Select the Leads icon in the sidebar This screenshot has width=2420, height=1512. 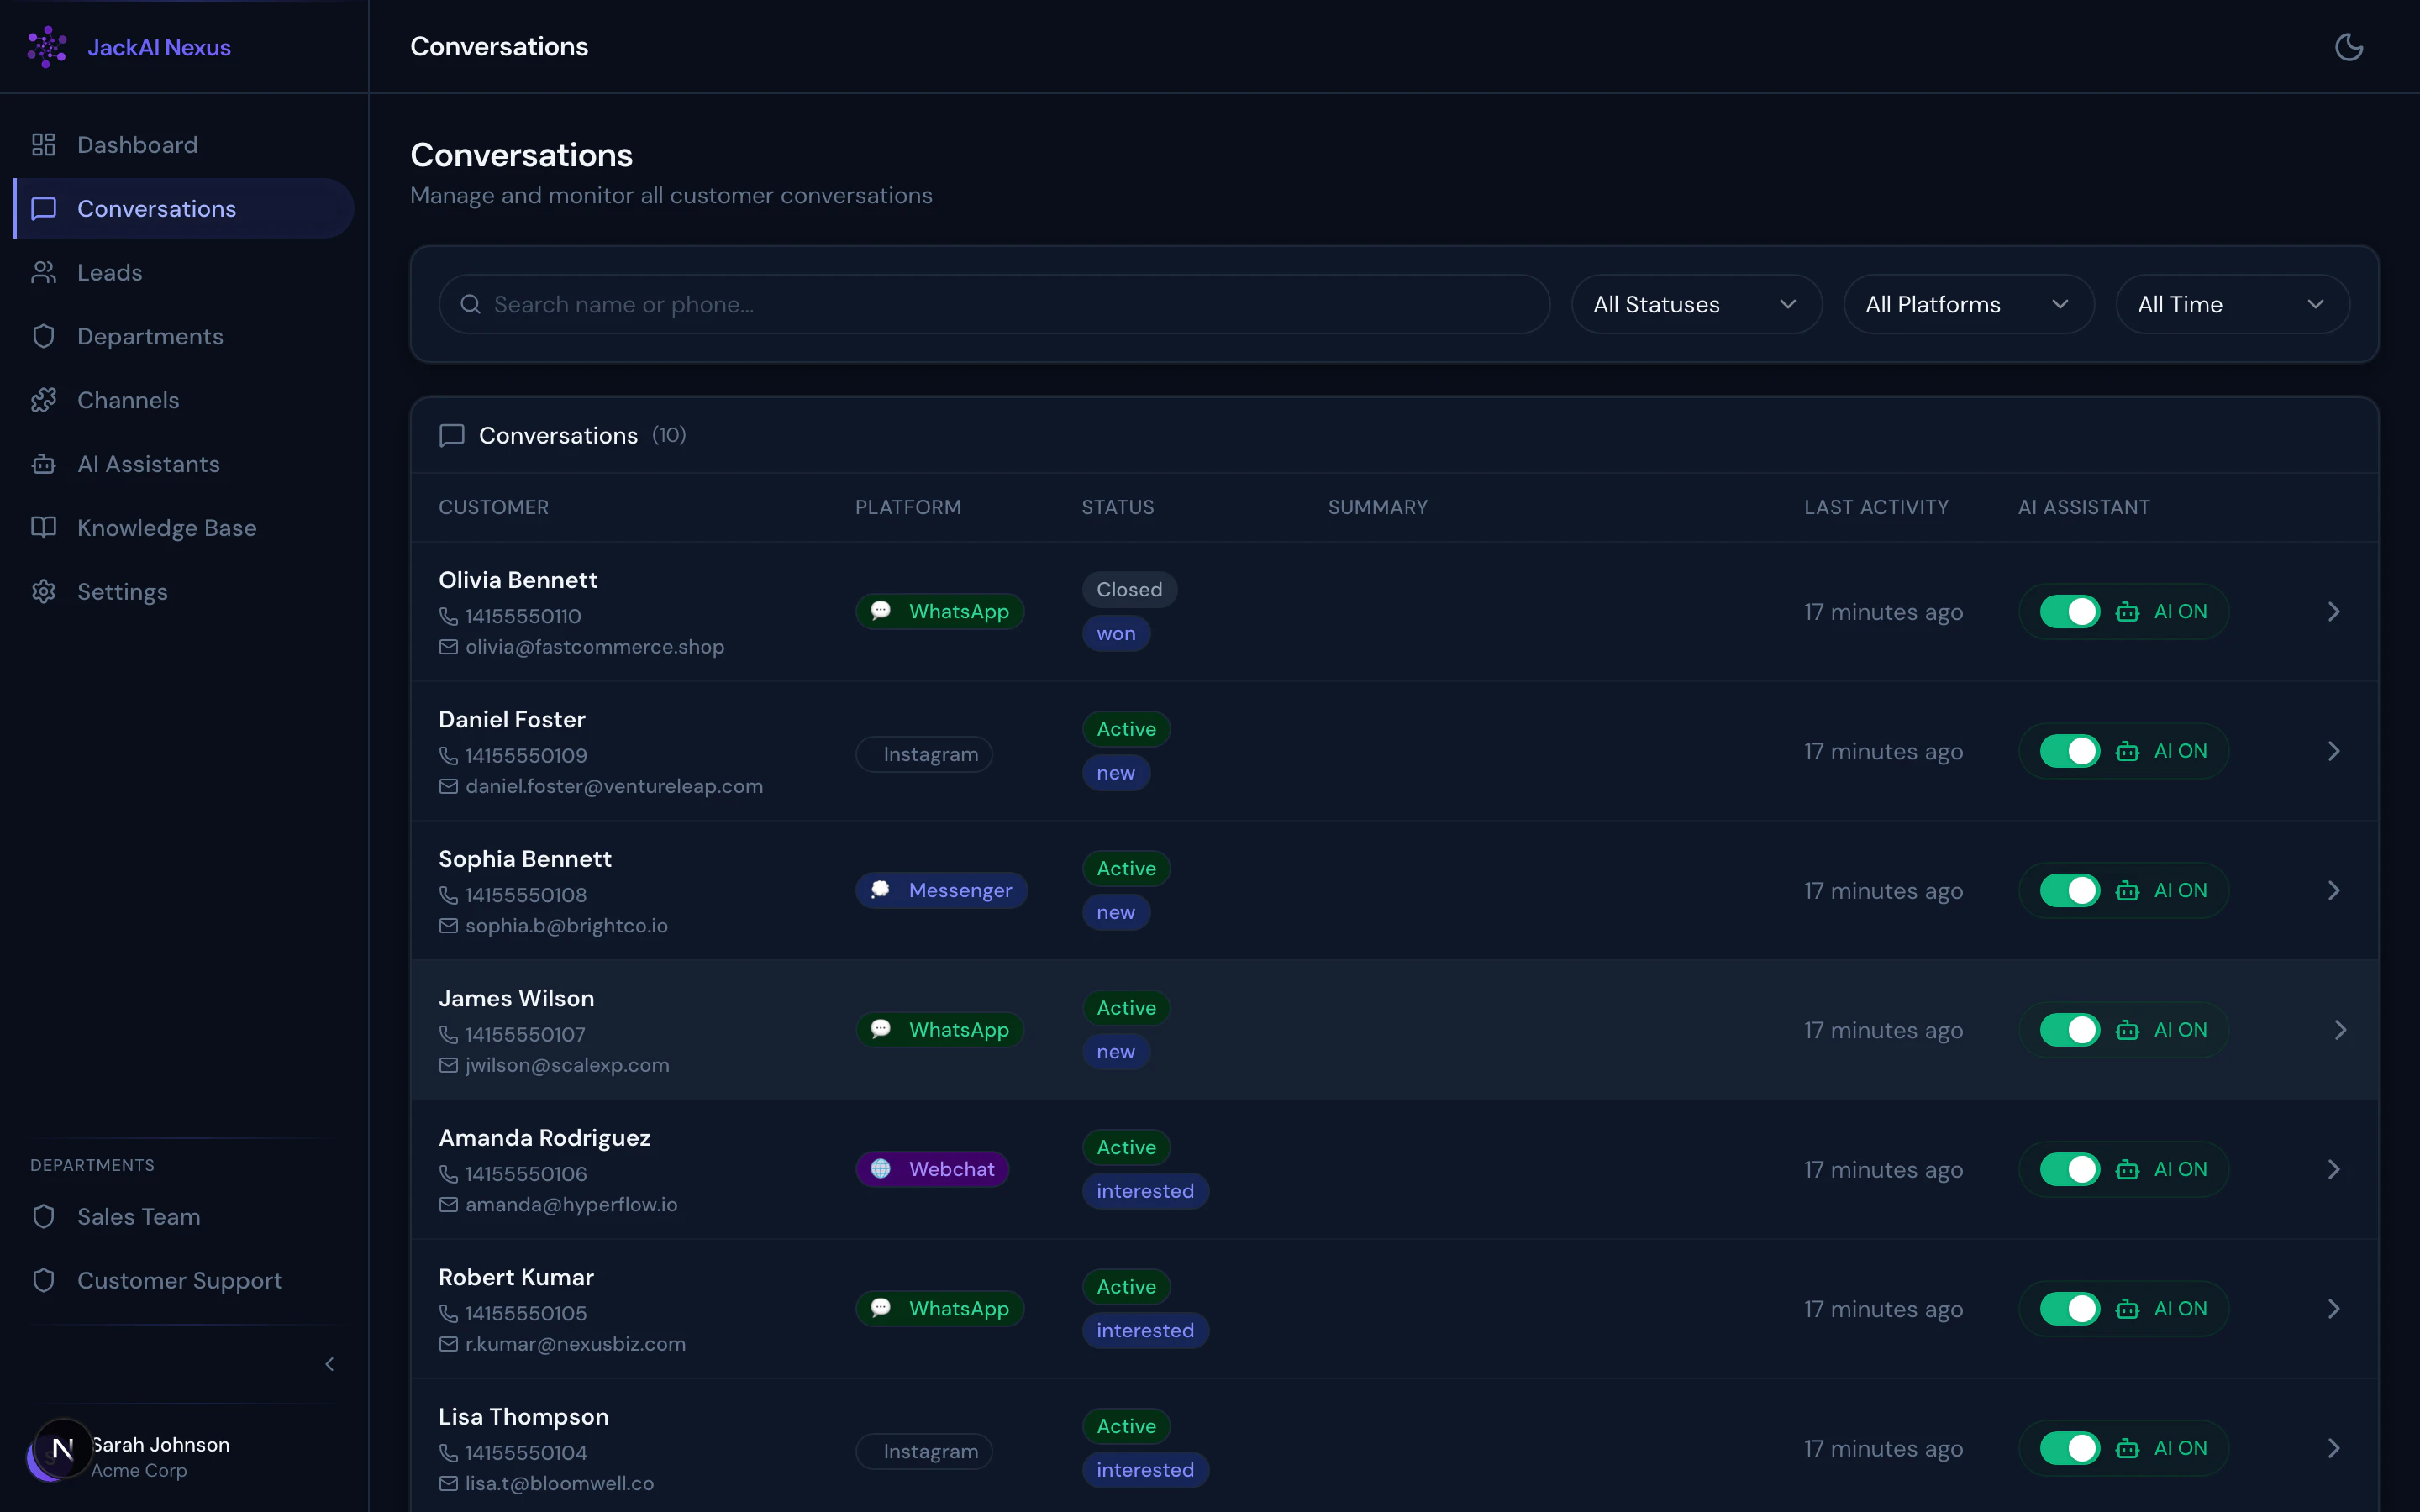pyautogui.click(x=43, y=272)
